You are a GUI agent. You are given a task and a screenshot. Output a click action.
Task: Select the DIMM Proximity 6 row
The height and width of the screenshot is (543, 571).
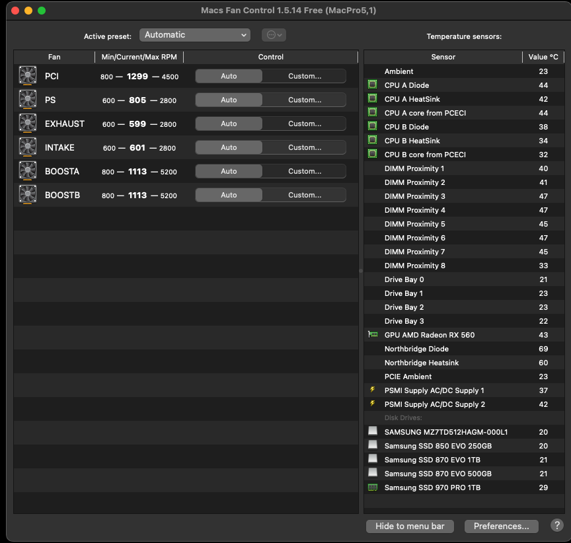click(464, 238)
